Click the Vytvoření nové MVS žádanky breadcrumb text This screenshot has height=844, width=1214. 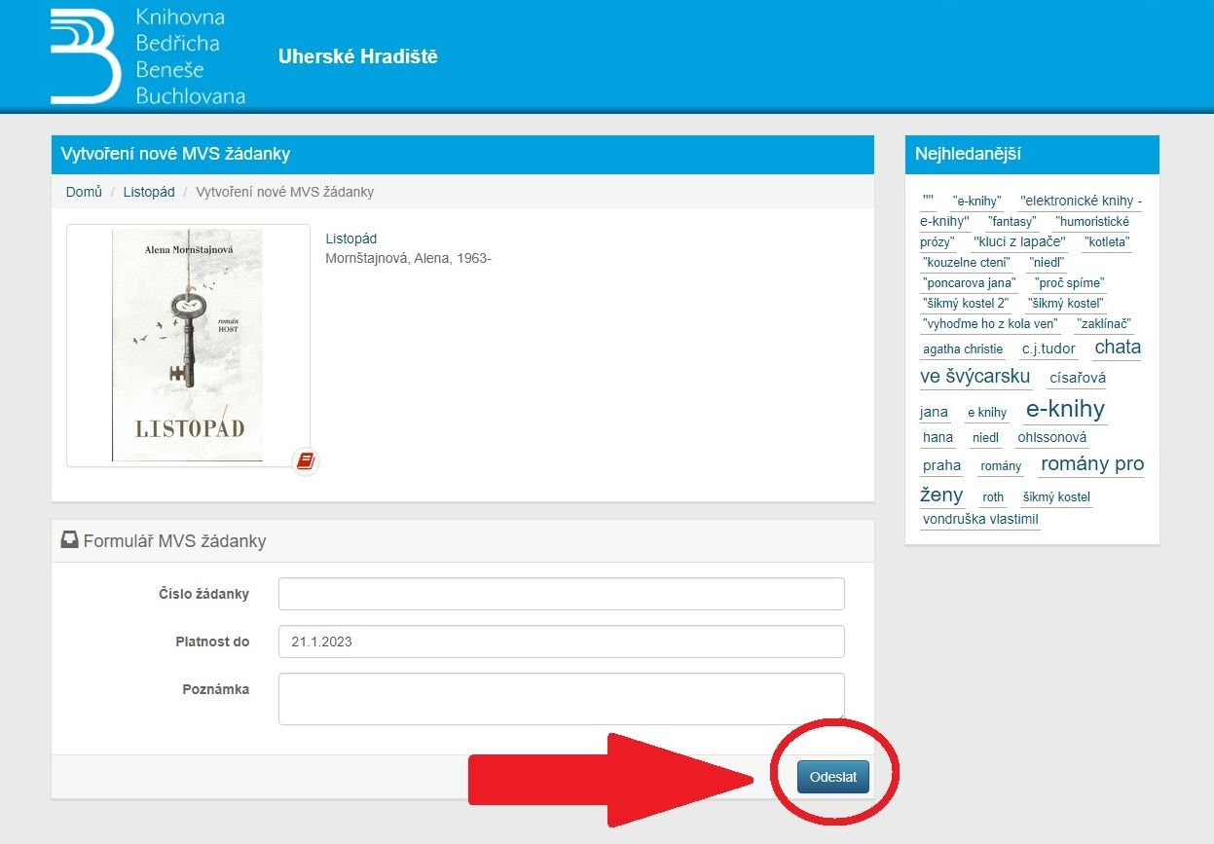(285, 192)
